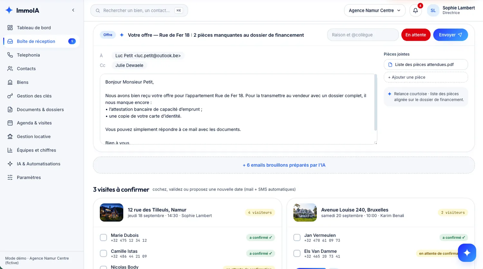Tick the checkbox for Els Van Damme
The image size is (483, 269).
tap(297, 253)
